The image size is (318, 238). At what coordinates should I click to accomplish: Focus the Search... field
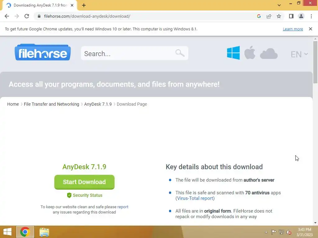[x=134, y=53]
